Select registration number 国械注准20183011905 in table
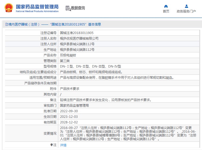202x150 pixels. [x=77, y=33]
